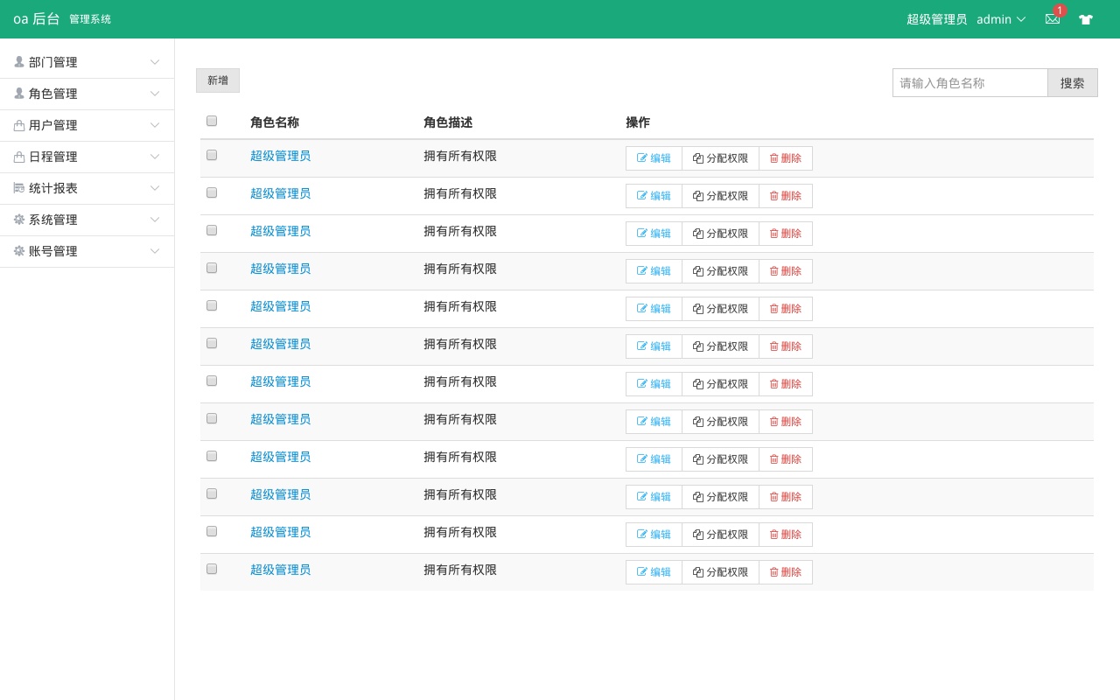This screenshot has height=700, width=1120.
Task: Click the gear icon beside 账号管理
Action: (19, 251)
